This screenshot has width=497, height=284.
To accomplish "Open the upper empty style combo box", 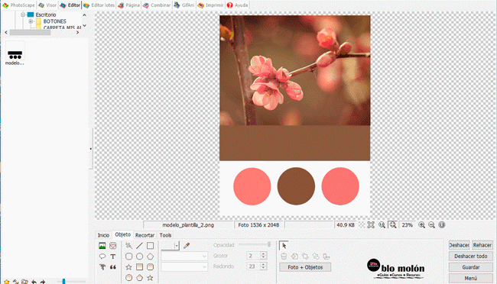I will pyautogui.click(x=184, y=257).
